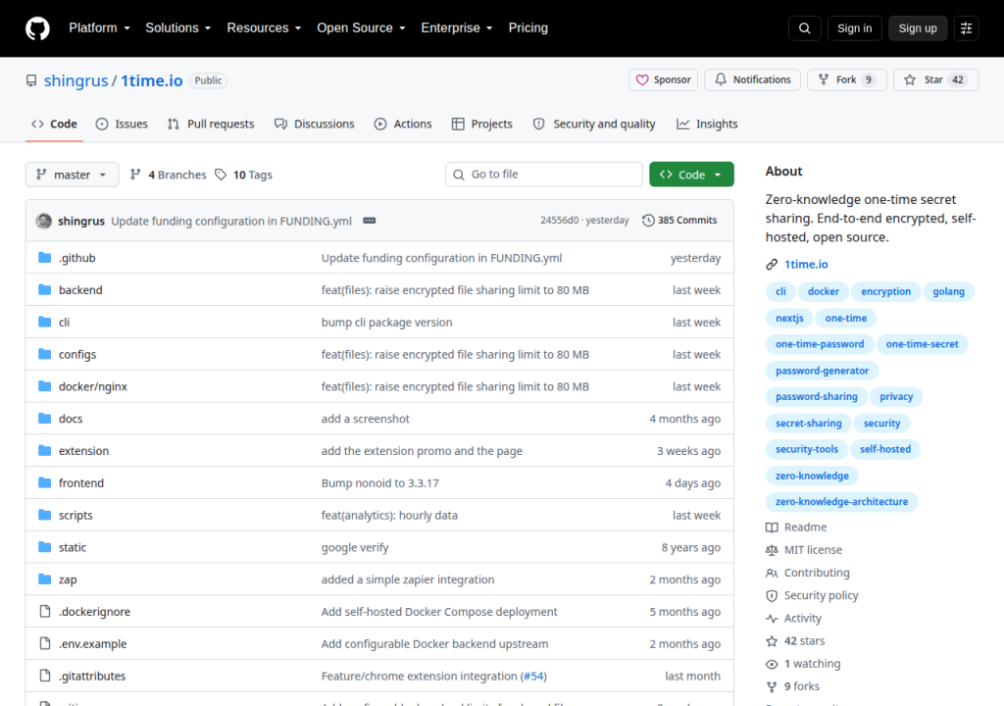Open the backend folder icon
Image resolution: width=1004 pixels, height=706 pixels.
(x=44, y=289)
